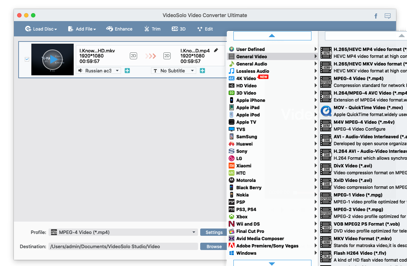
Task: Uncheck the video file checkbox
Action: coord(27,59)
